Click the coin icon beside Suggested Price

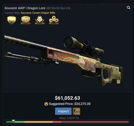click(46, 104)
